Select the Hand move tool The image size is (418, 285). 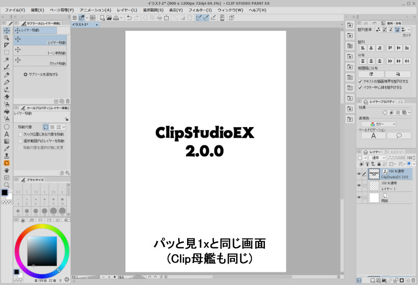point(7,170)
